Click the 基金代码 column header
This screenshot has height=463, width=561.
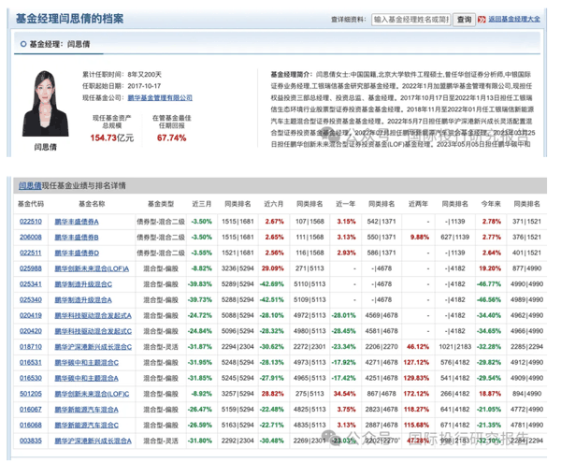click(x=31, y=204)
